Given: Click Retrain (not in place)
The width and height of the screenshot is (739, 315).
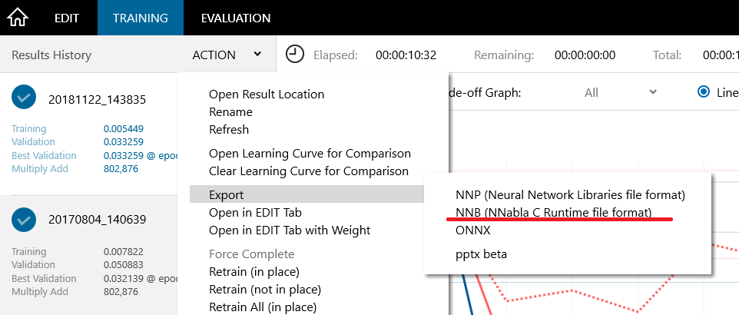Looking at the screenshot, I should click(x=265, y=290).
